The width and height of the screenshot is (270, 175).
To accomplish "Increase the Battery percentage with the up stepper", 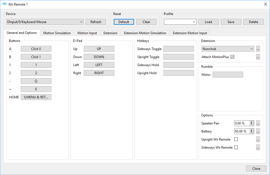I will pyautogui.click(x=252, y=130).
